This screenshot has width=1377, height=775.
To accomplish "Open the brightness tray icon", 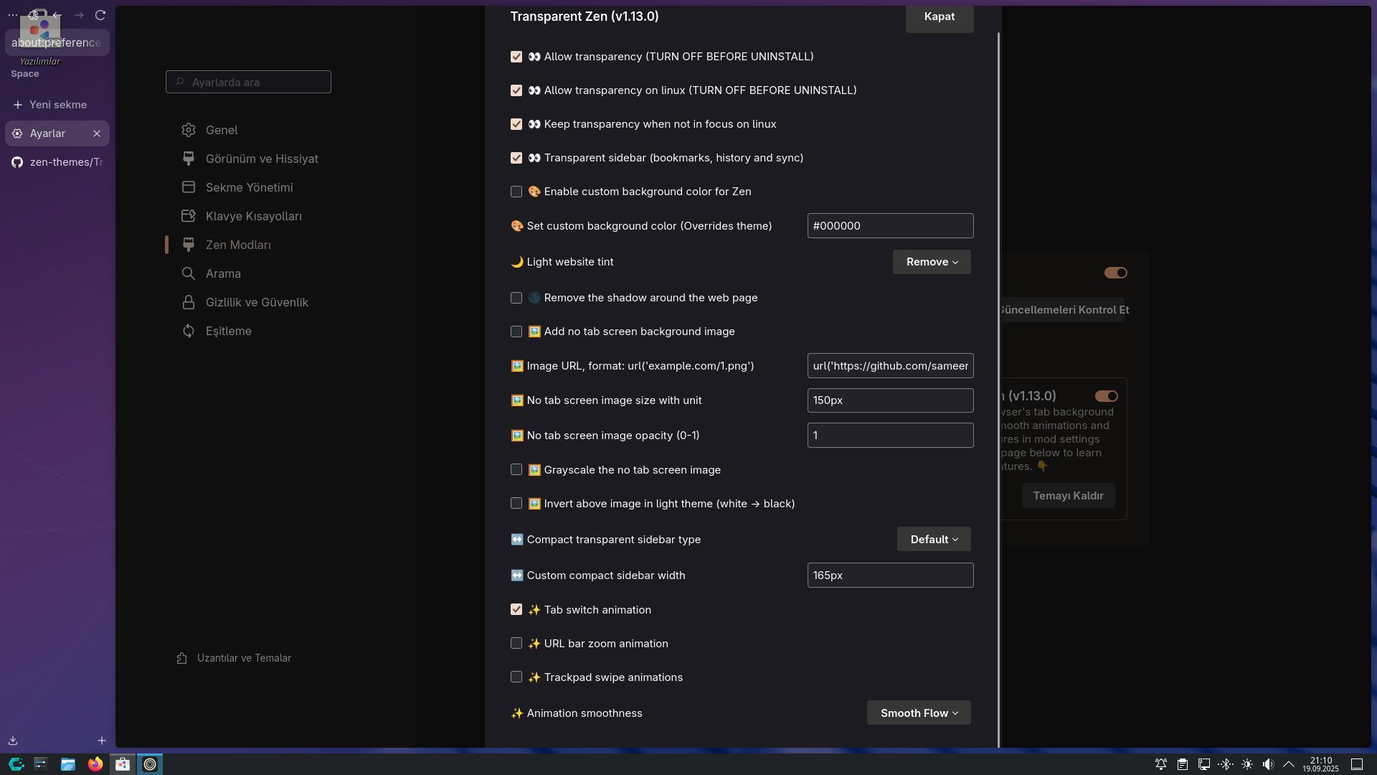I will pos(1247,764).
